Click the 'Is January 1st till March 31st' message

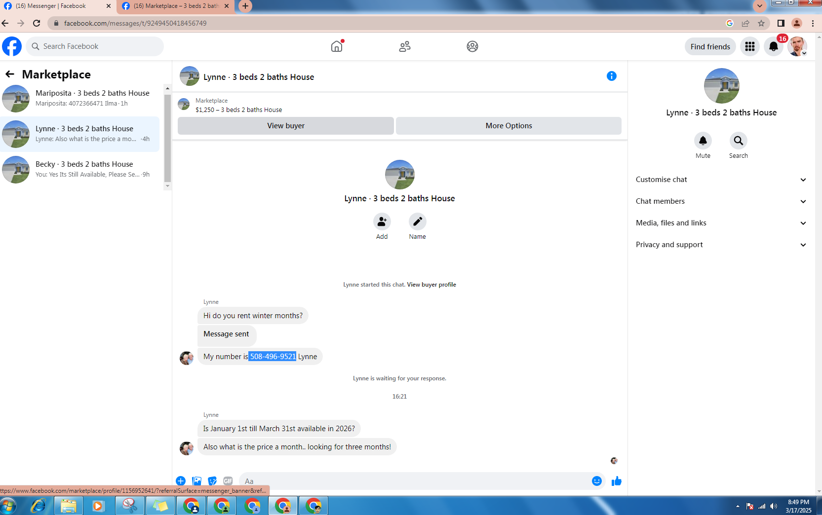[x=279, y=429]
